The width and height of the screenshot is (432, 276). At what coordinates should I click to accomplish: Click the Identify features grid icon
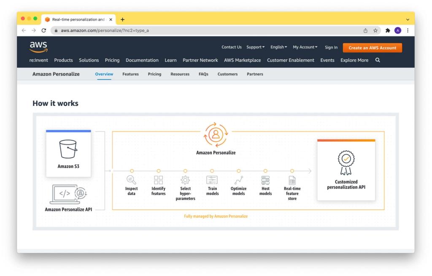tap(159, 180)
